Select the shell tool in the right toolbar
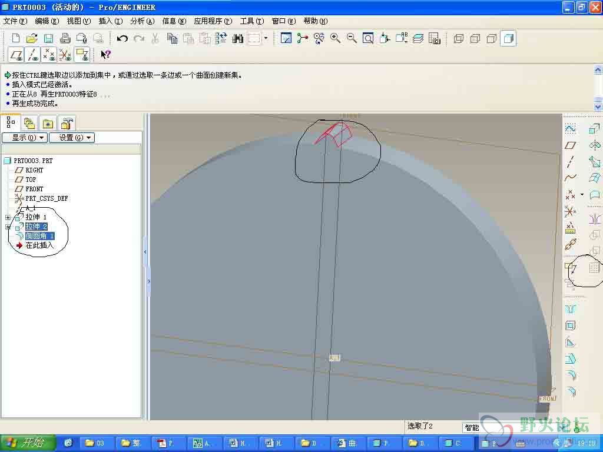Screen dimensions: 603x452 pyautogui.click(x=570, y=326)
